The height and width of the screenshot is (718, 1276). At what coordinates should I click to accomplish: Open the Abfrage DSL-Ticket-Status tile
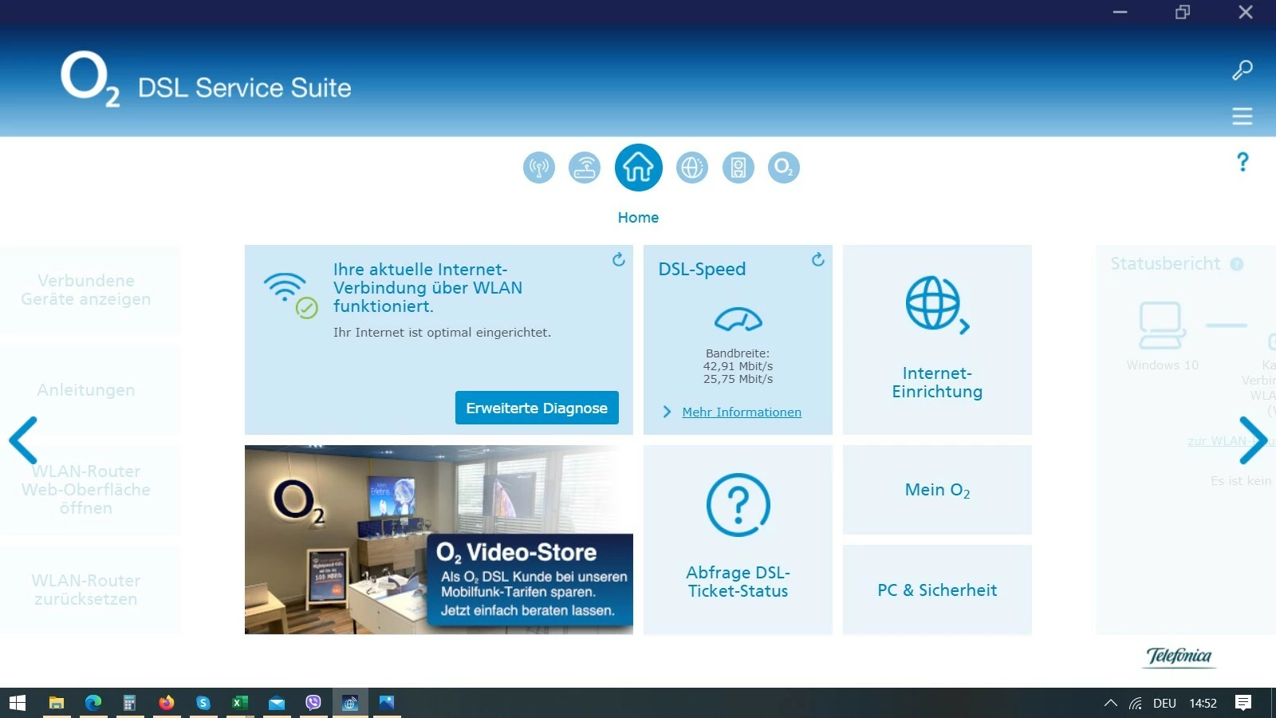(738, 540)
